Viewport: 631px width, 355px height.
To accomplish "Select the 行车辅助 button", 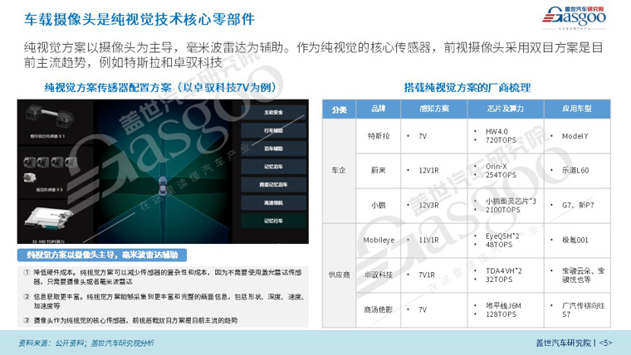I will (273, 131).
